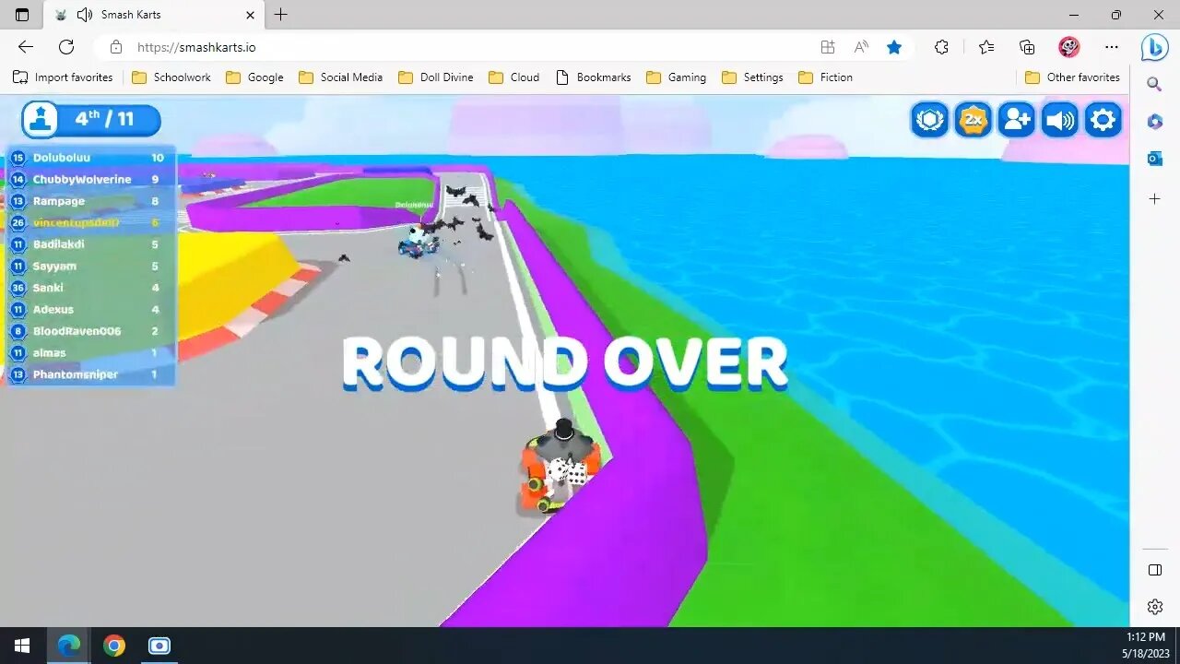Expand the Cloud favorites folder
The image size is (1180, 664).
point(514,77)
